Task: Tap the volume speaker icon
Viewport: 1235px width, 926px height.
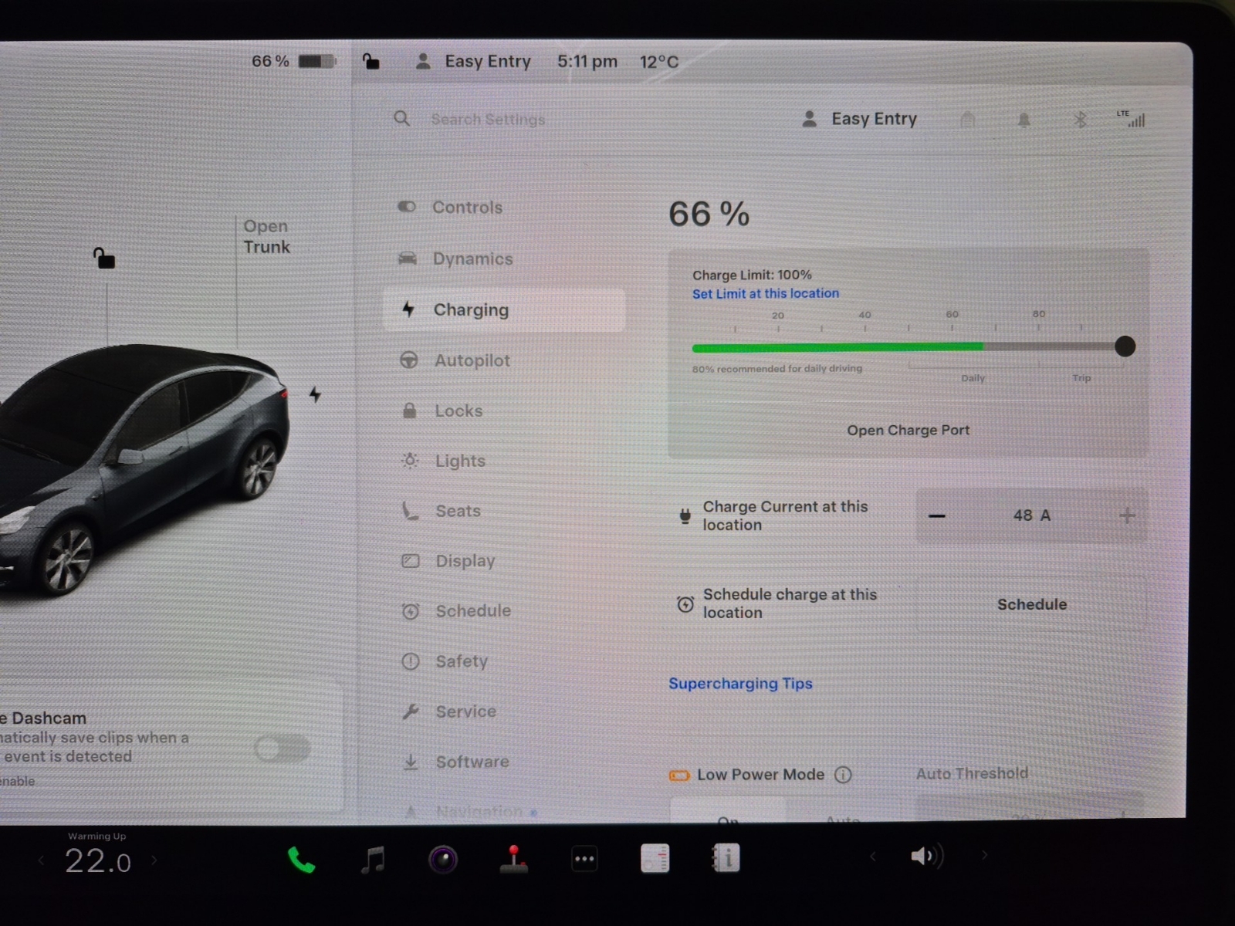Action: click(924, 856)
